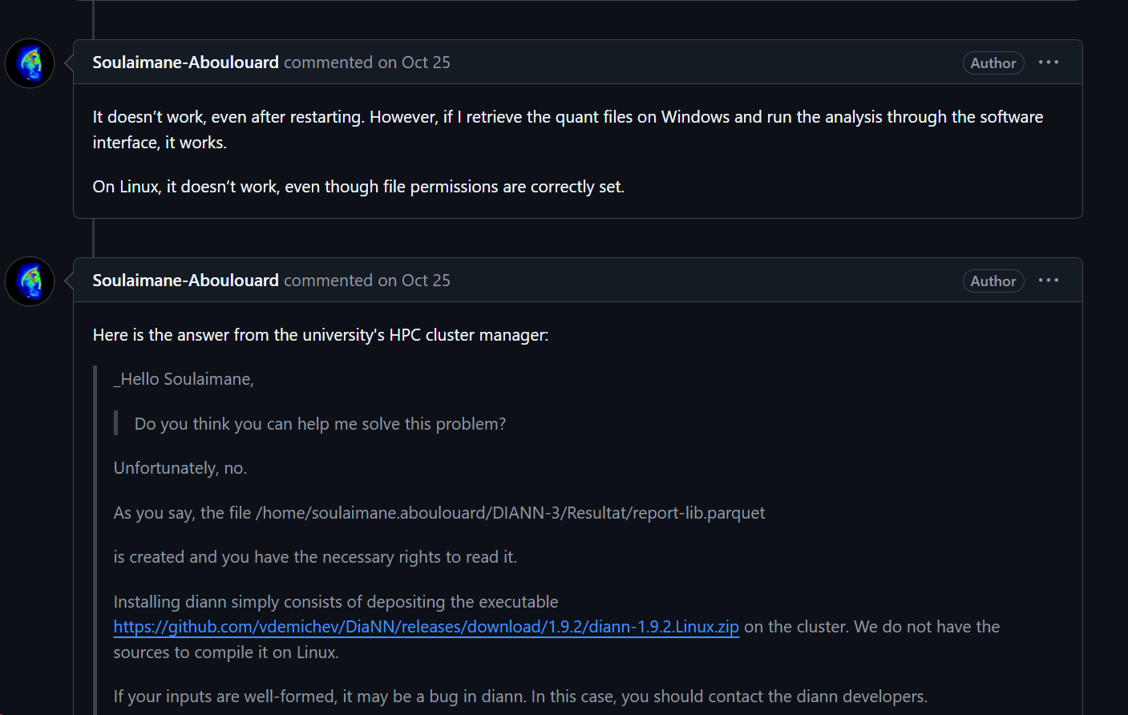Open Soulaimane-Aboulouard profile from the "It doesn't work" comment
This screenshot has width=1128, height=715.
coord(185,63)
